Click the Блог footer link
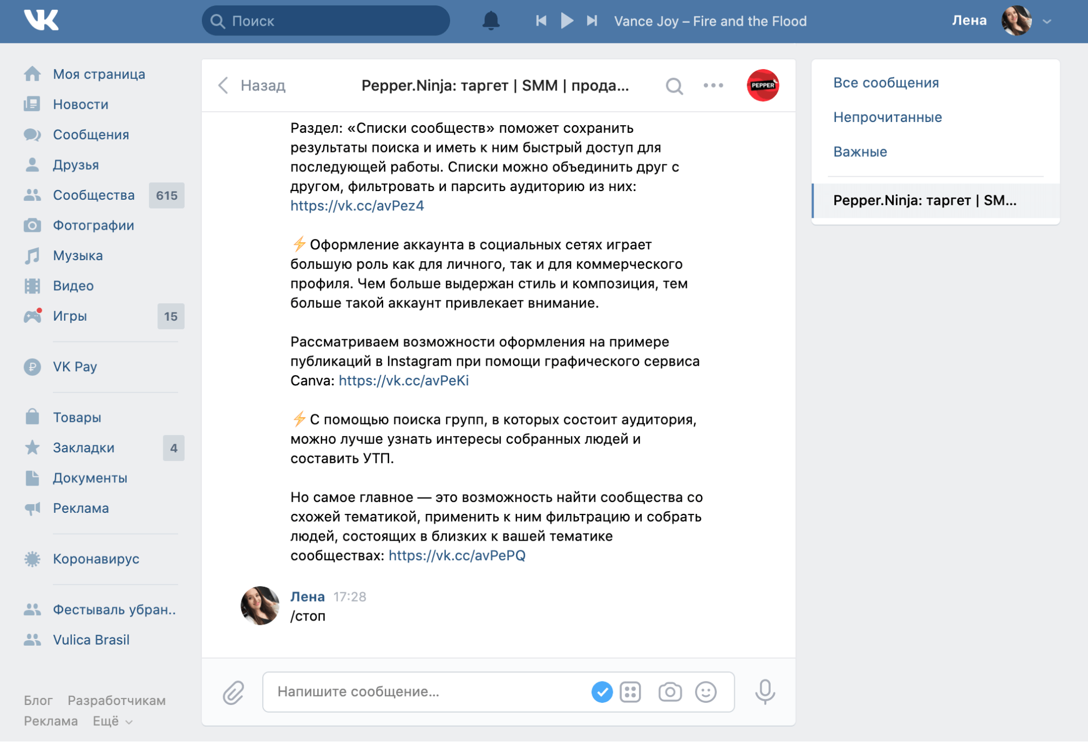The height and width of the screenshot is (742, 1088). point(38,701)
